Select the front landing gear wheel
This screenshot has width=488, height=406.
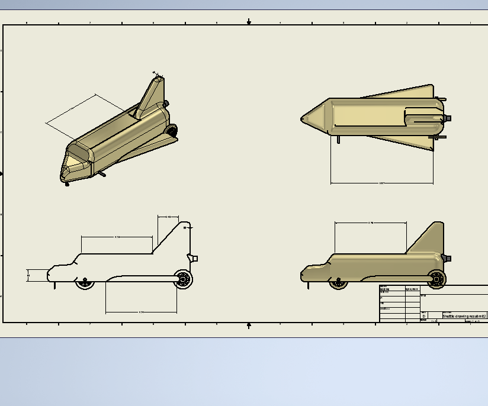point(85,284)
